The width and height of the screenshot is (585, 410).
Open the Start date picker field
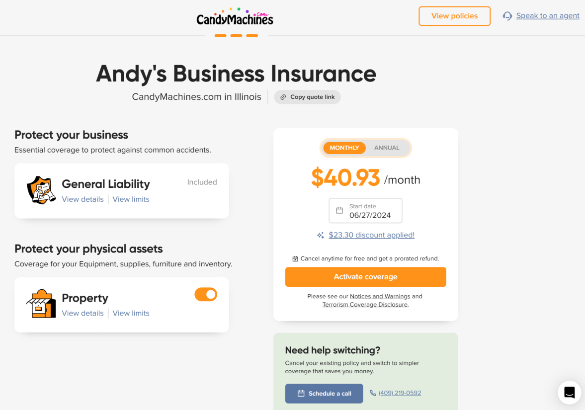[365, 211]
